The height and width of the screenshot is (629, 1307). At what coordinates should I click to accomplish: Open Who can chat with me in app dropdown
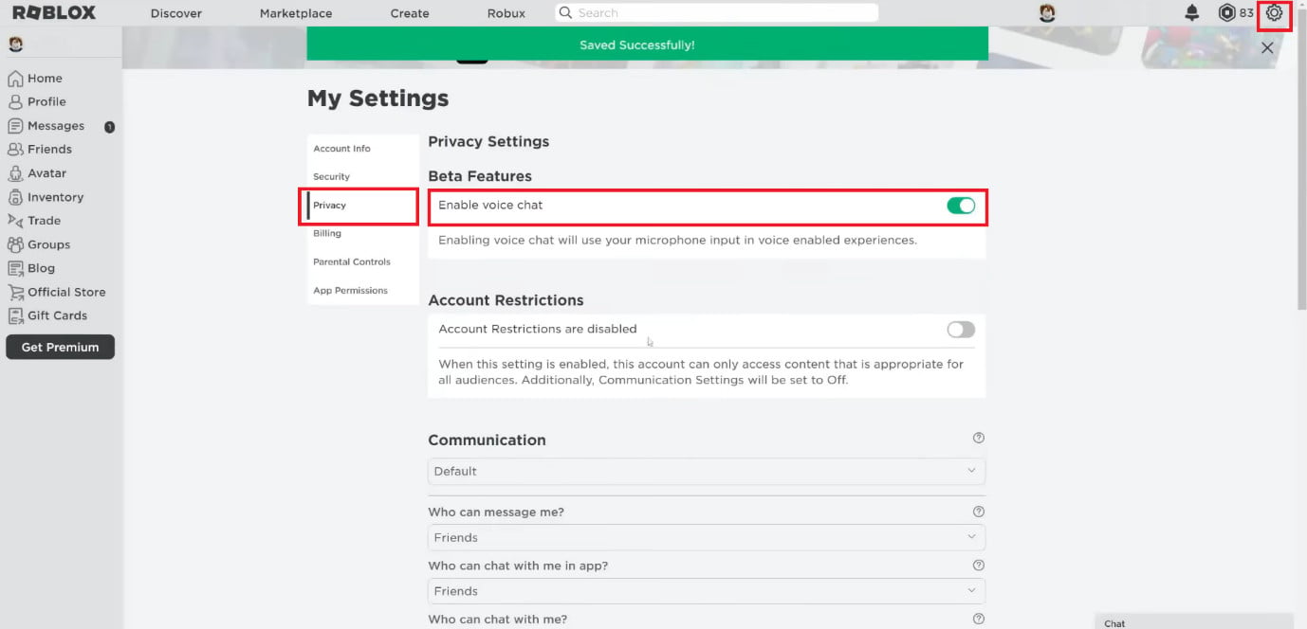tap(707, 591)
